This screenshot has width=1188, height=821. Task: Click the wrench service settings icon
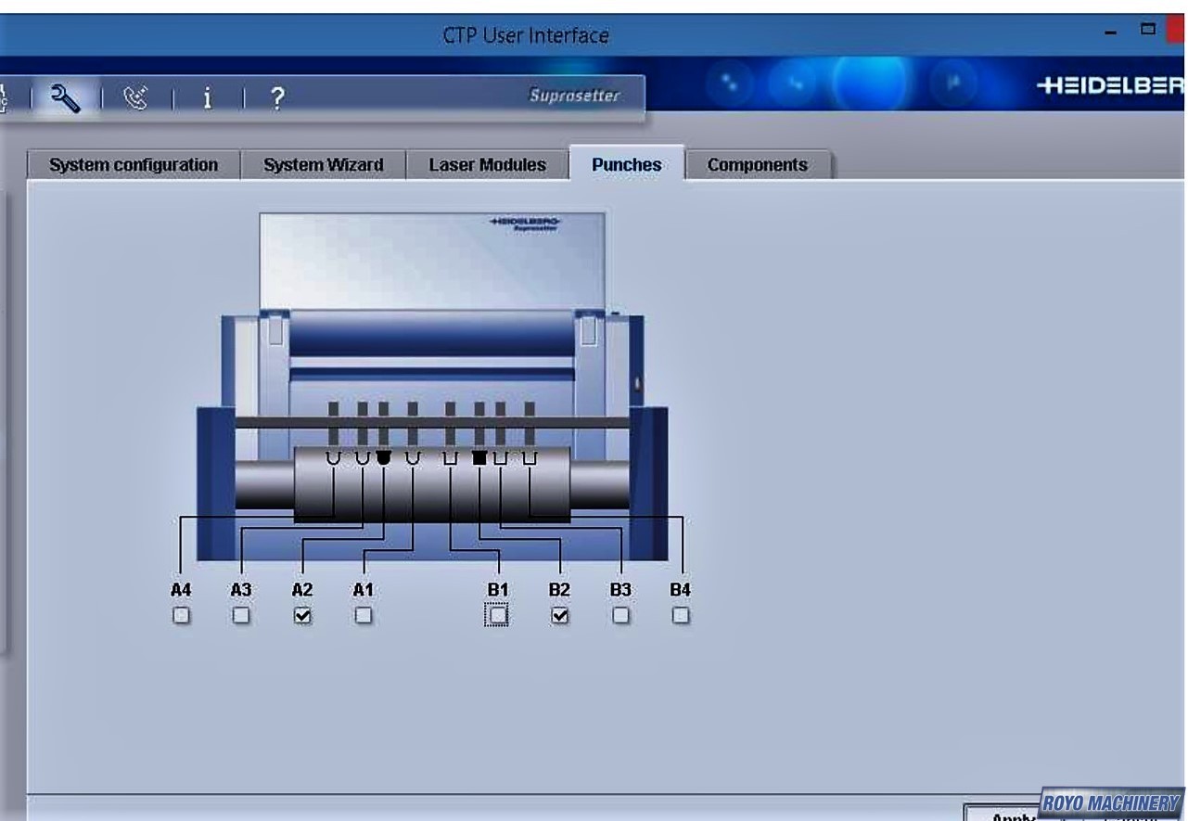click(65, 96)
